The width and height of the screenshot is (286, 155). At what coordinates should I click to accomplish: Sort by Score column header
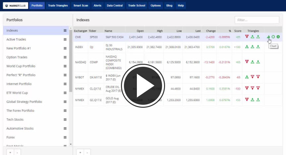point(238,31)
